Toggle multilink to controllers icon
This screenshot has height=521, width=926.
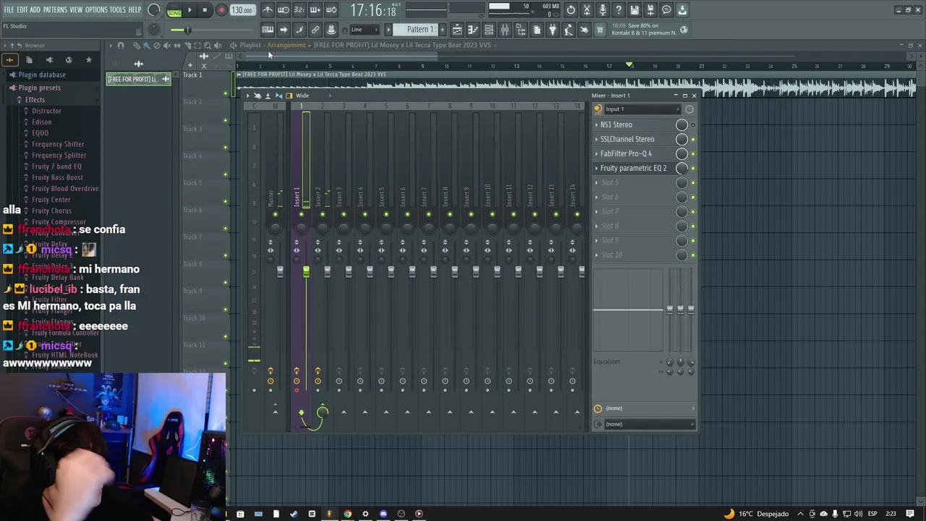click(x=315, y=30)
